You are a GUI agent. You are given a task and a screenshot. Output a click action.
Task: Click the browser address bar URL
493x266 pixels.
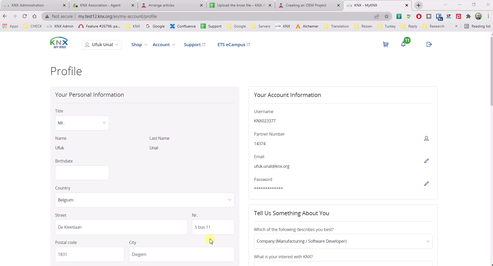118,16
